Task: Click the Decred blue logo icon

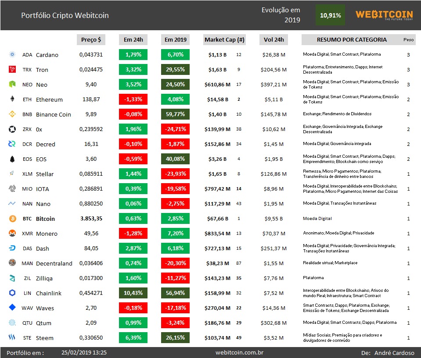Action: 12,144
